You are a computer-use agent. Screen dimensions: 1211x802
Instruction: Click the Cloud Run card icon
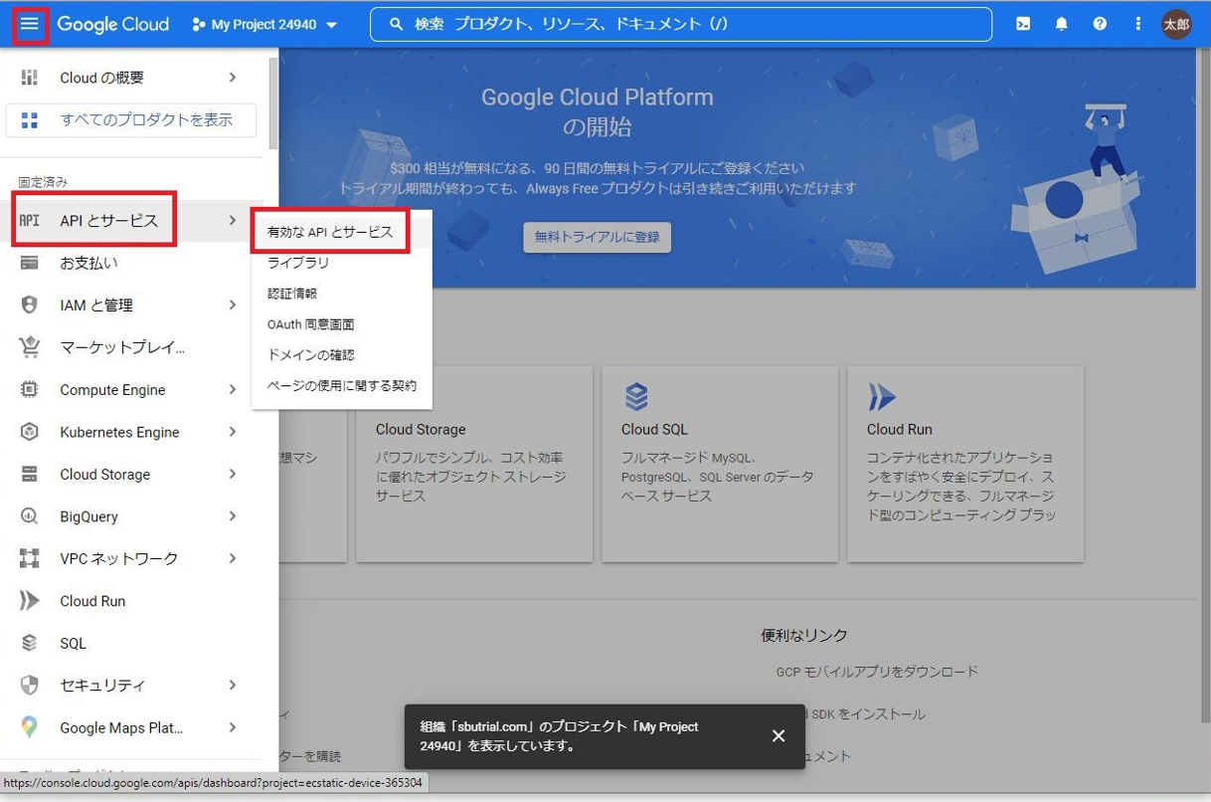(x=882, y=396)
